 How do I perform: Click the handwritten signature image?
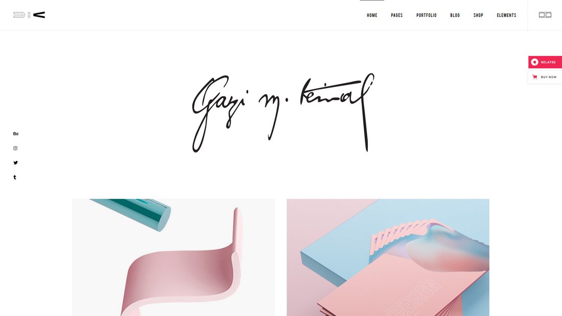coord(283,113)
